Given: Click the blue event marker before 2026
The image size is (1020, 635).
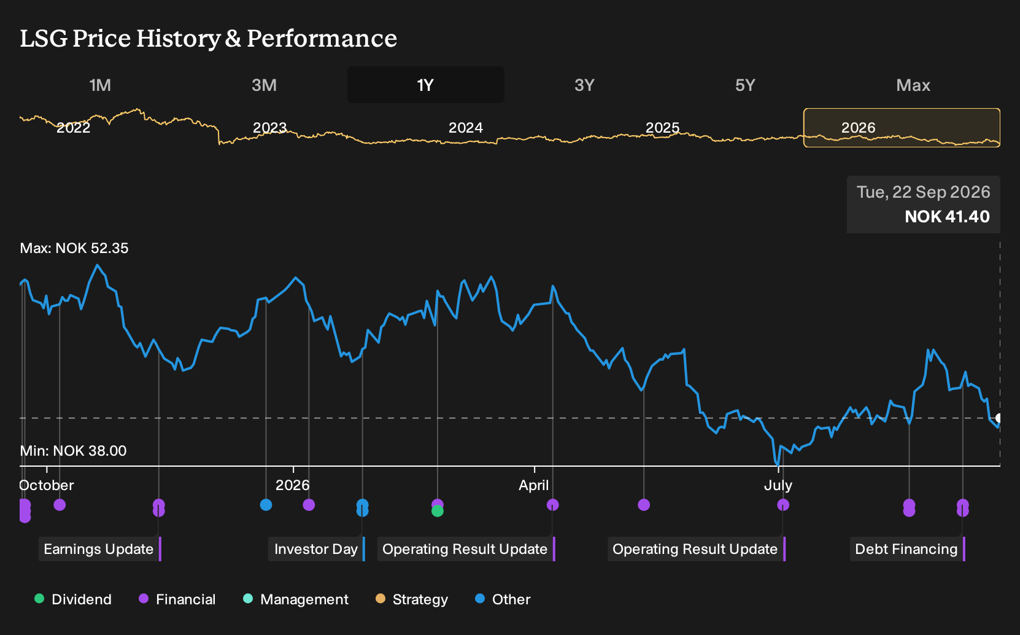Looking at the screenshot, I should pyautogui.click(x=266, y=505).
